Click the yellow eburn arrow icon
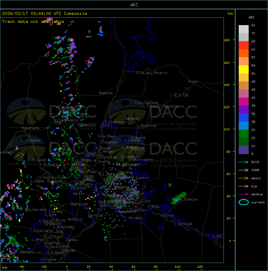 click(x=244, y=178)
